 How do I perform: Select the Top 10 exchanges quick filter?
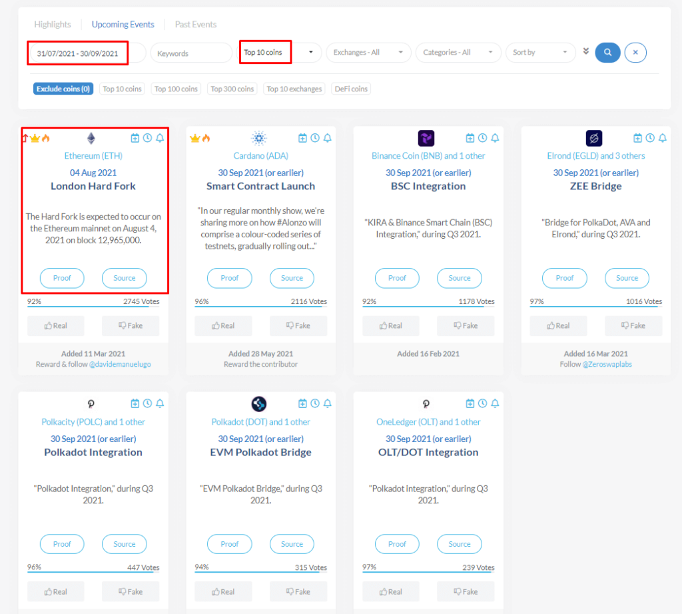(x=294, y=89)
